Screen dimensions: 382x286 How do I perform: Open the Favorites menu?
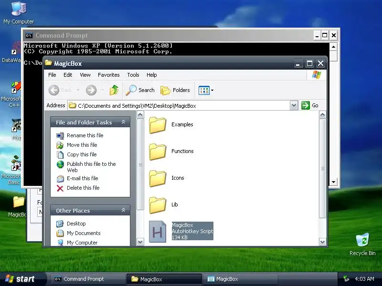coord(109,75)
